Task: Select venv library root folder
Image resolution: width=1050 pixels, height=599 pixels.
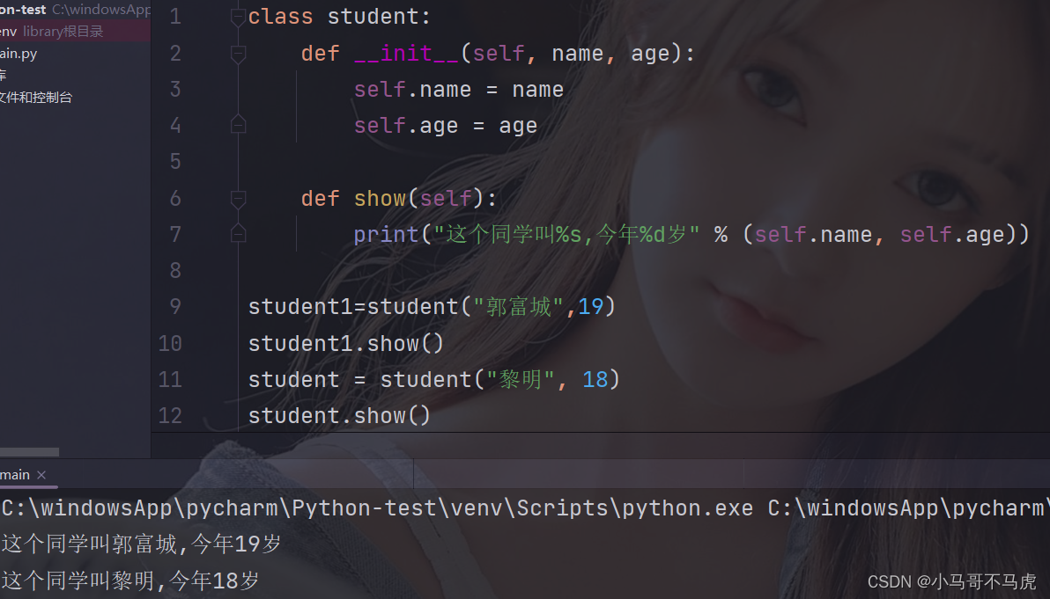Action: (75, 32)
